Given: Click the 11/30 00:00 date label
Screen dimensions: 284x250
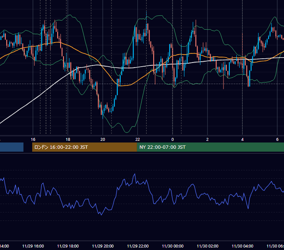Looking at the screenshot, I should (x=172, y=246).
